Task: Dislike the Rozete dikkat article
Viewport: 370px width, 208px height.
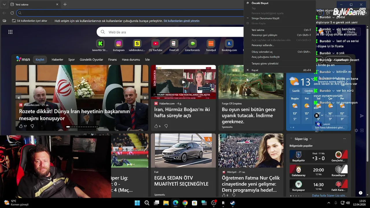Action: pyautogui.click(x=32, y=126)
